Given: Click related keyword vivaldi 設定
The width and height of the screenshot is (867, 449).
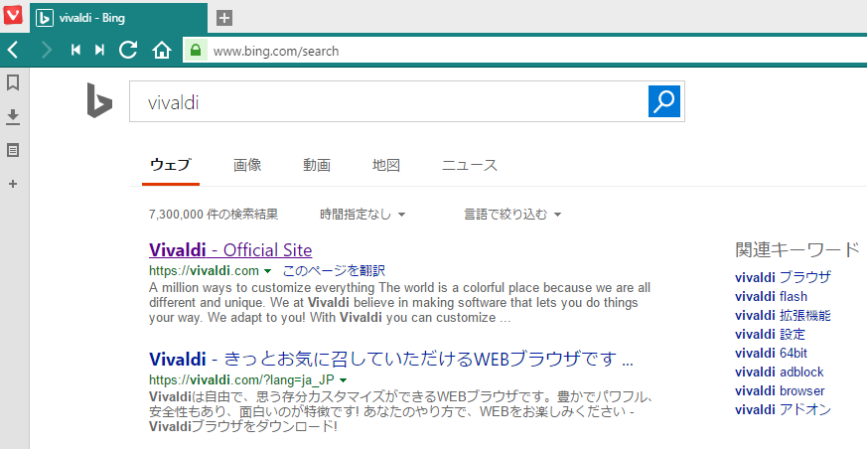Looking at the screenshot, I should click(770, 334).
